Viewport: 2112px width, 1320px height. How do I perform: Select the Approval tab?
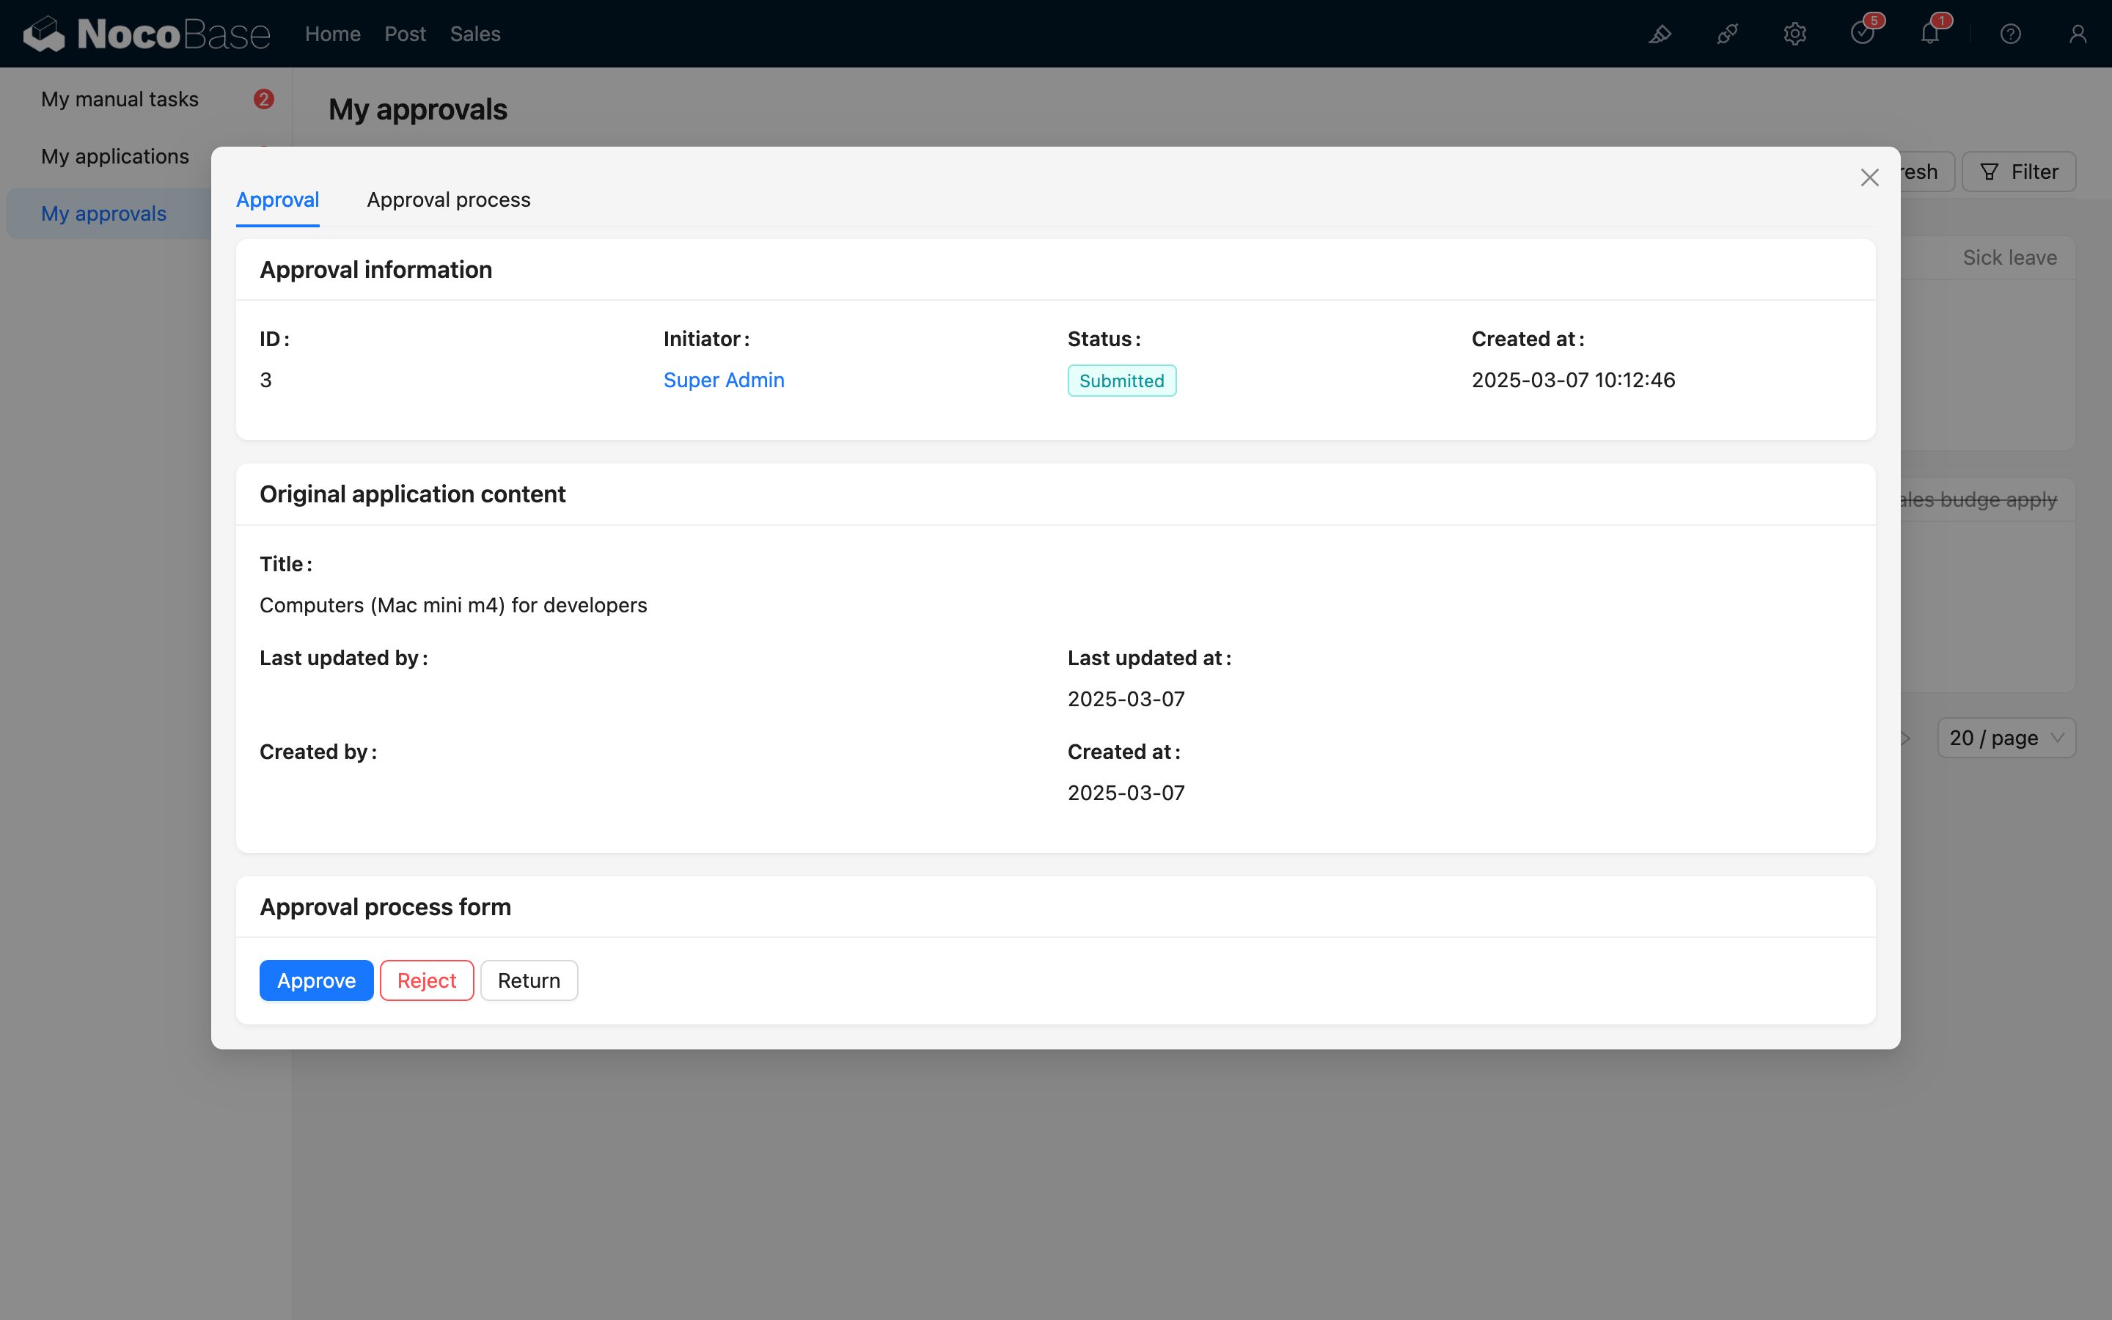tap(277, 200)
